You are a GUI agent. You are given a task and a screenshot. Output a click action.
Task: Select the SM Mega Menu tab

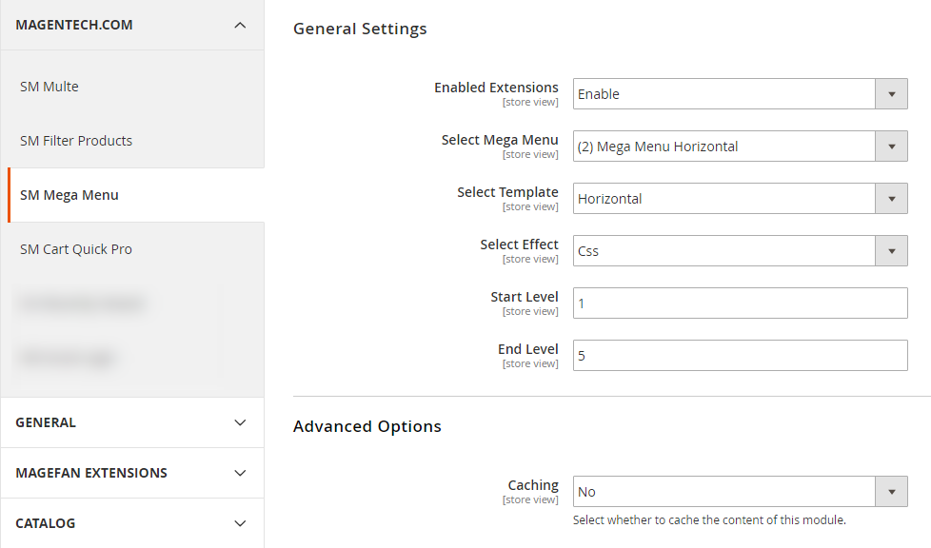[69, 195]
